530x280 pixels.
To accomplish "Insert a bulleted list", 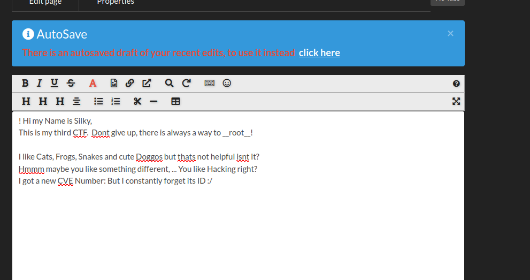I will [98, 101].
